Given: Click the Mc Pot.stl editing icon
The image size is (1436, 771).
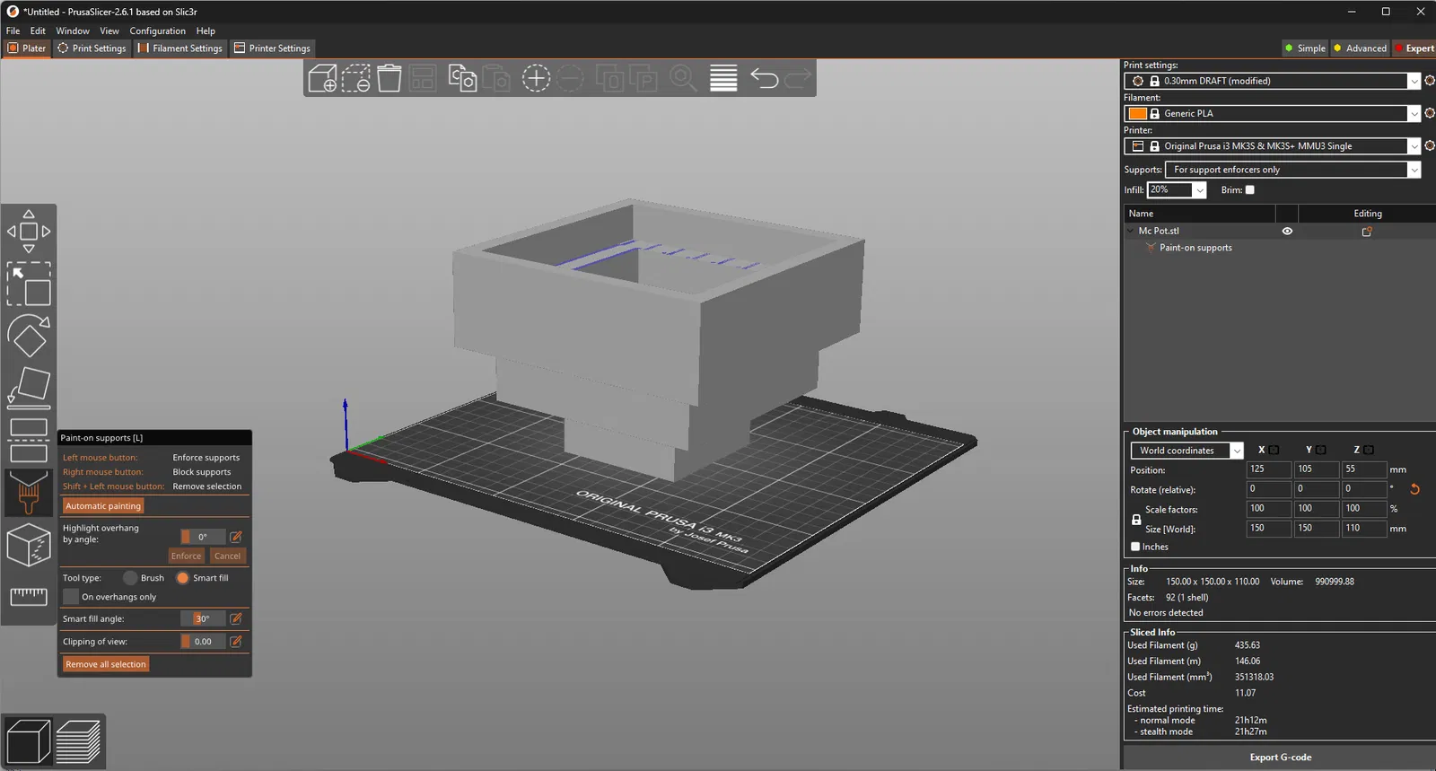Looking at the screenshot, I should point(1367,232).
